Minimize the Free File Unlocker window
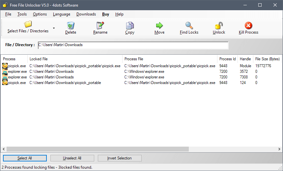Screen dimensions: 283x171 click(245, 5)
